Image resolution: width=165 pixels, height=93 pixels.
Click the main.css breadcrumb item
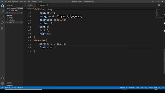point(30,8)
